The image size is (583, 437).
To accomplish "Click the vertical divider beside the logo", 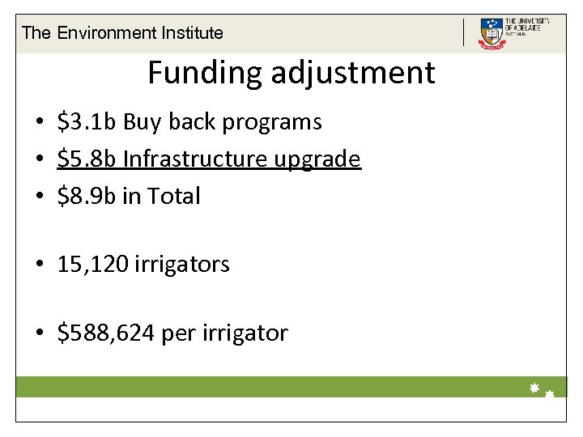I will [x=464, y=32].
